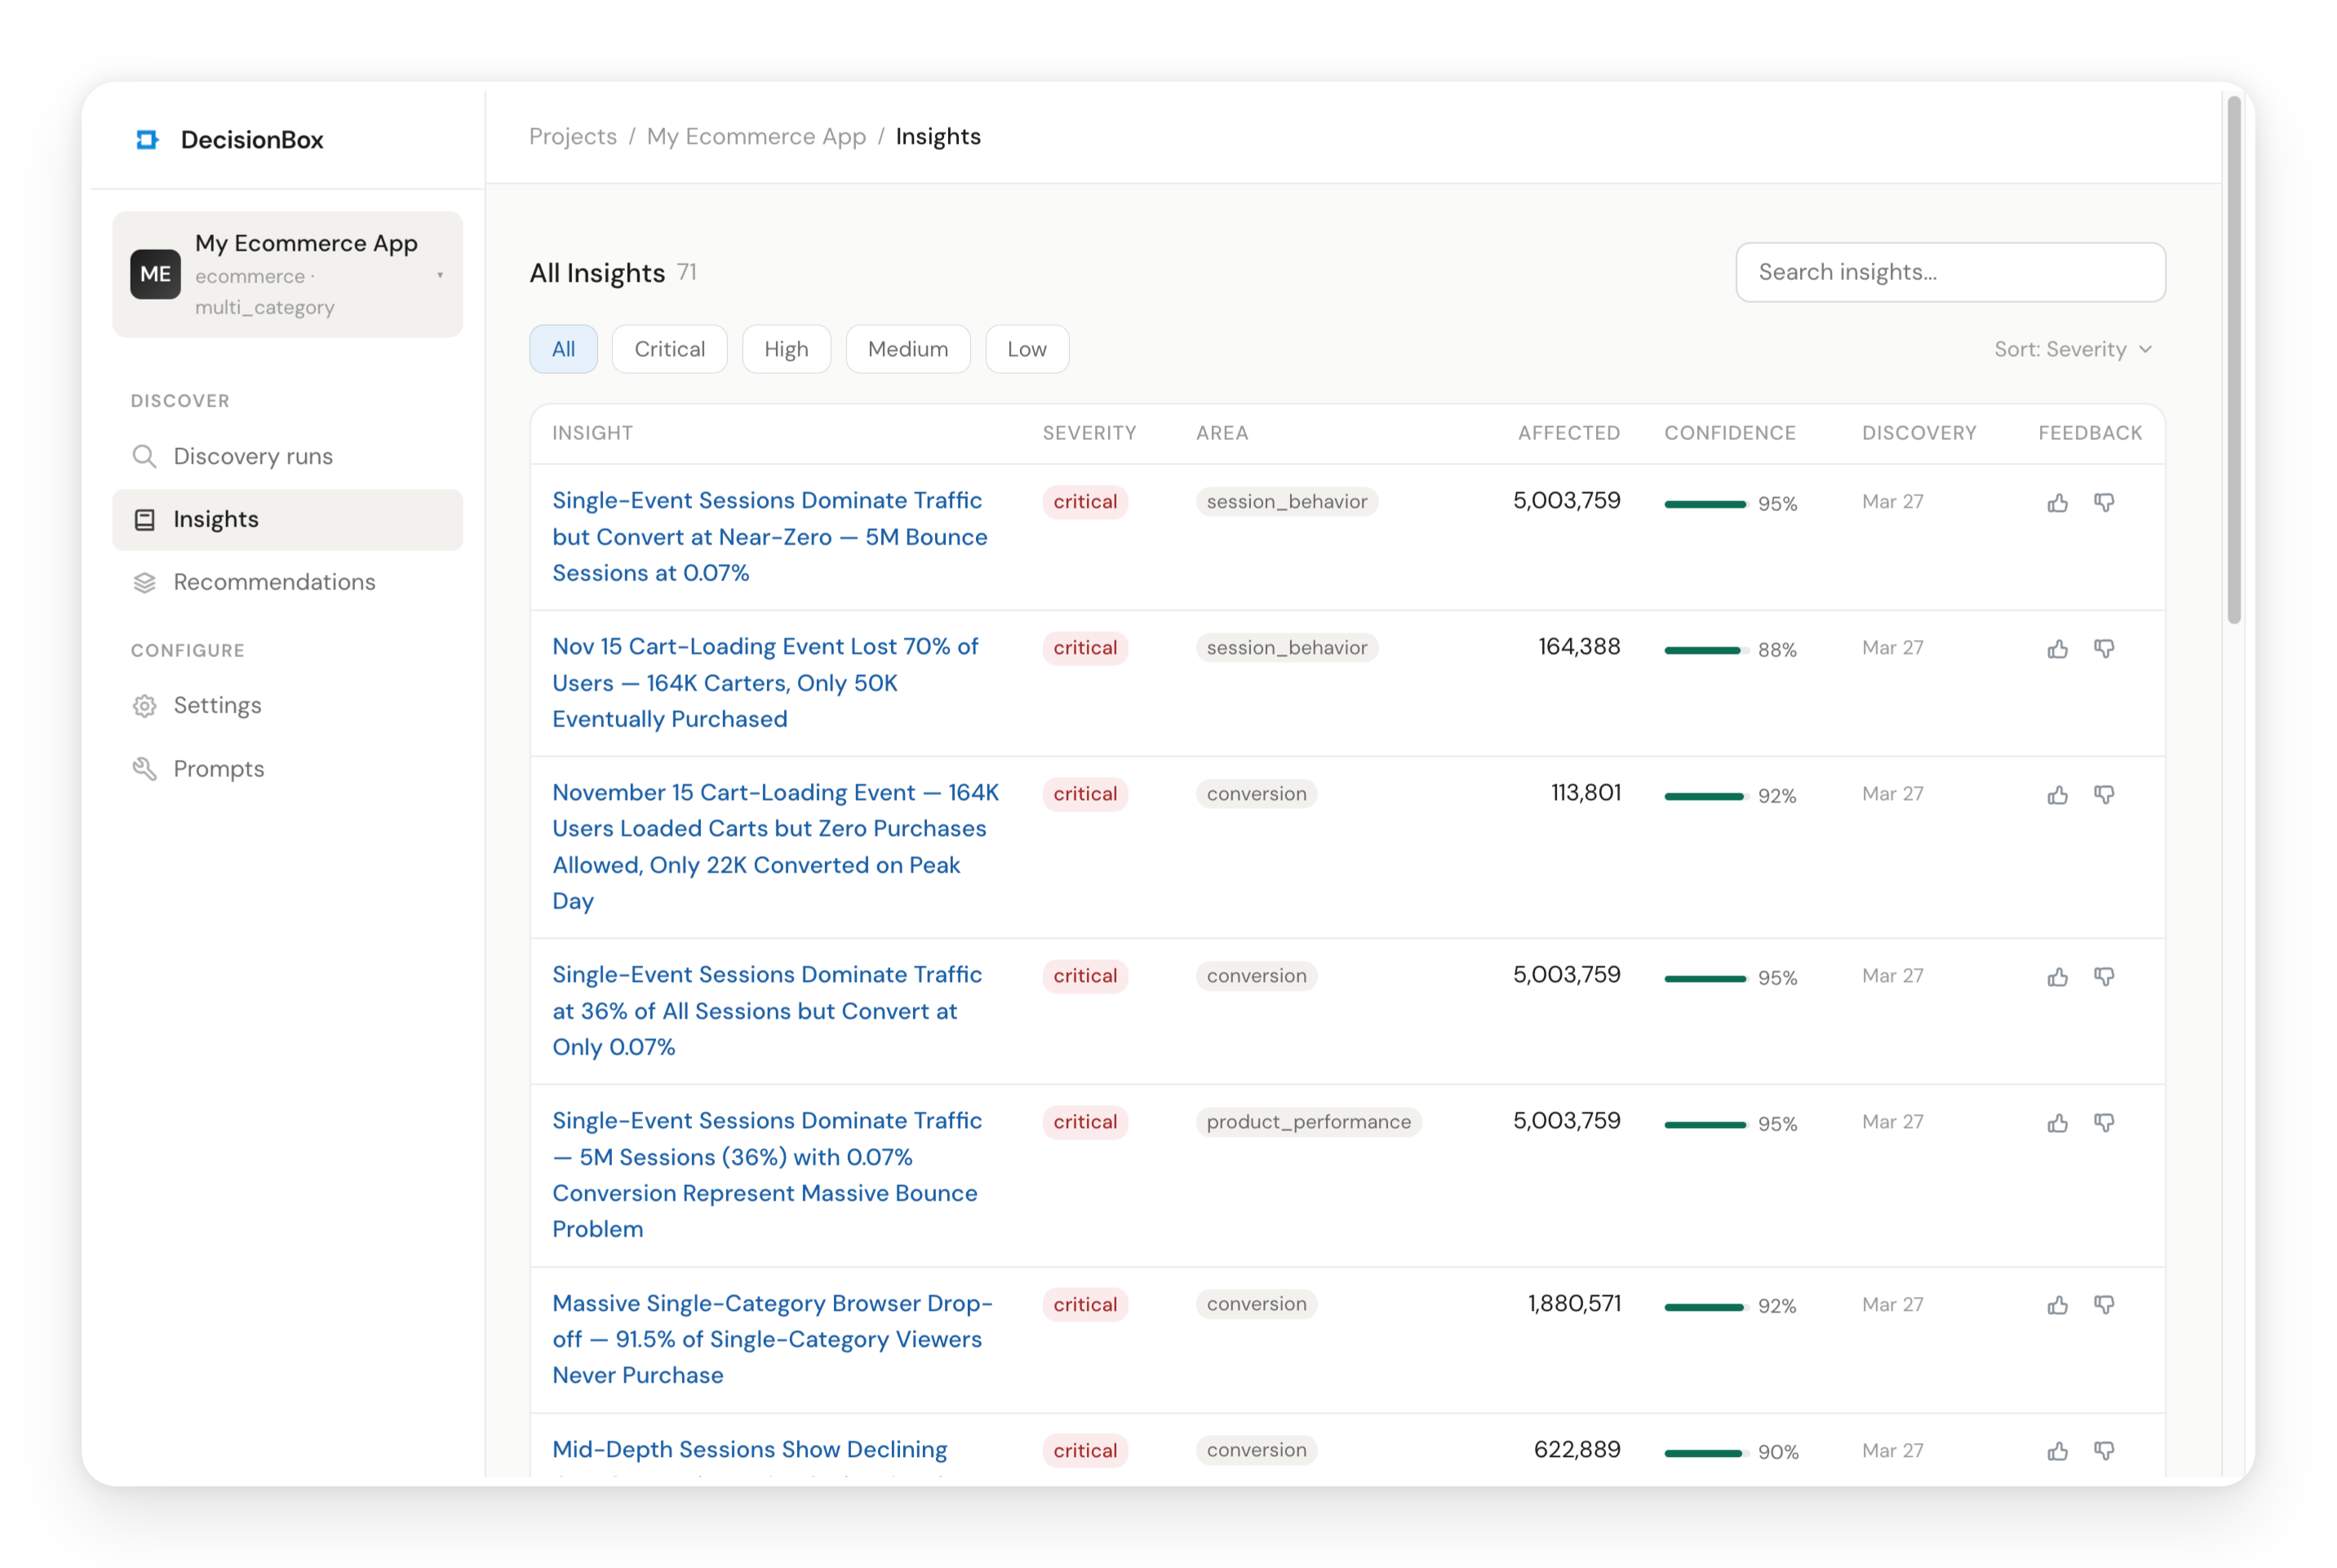This screenshot has width=2337, height=1568.
Task: Click the product_performance area tag
Action: point(1308,1122)
